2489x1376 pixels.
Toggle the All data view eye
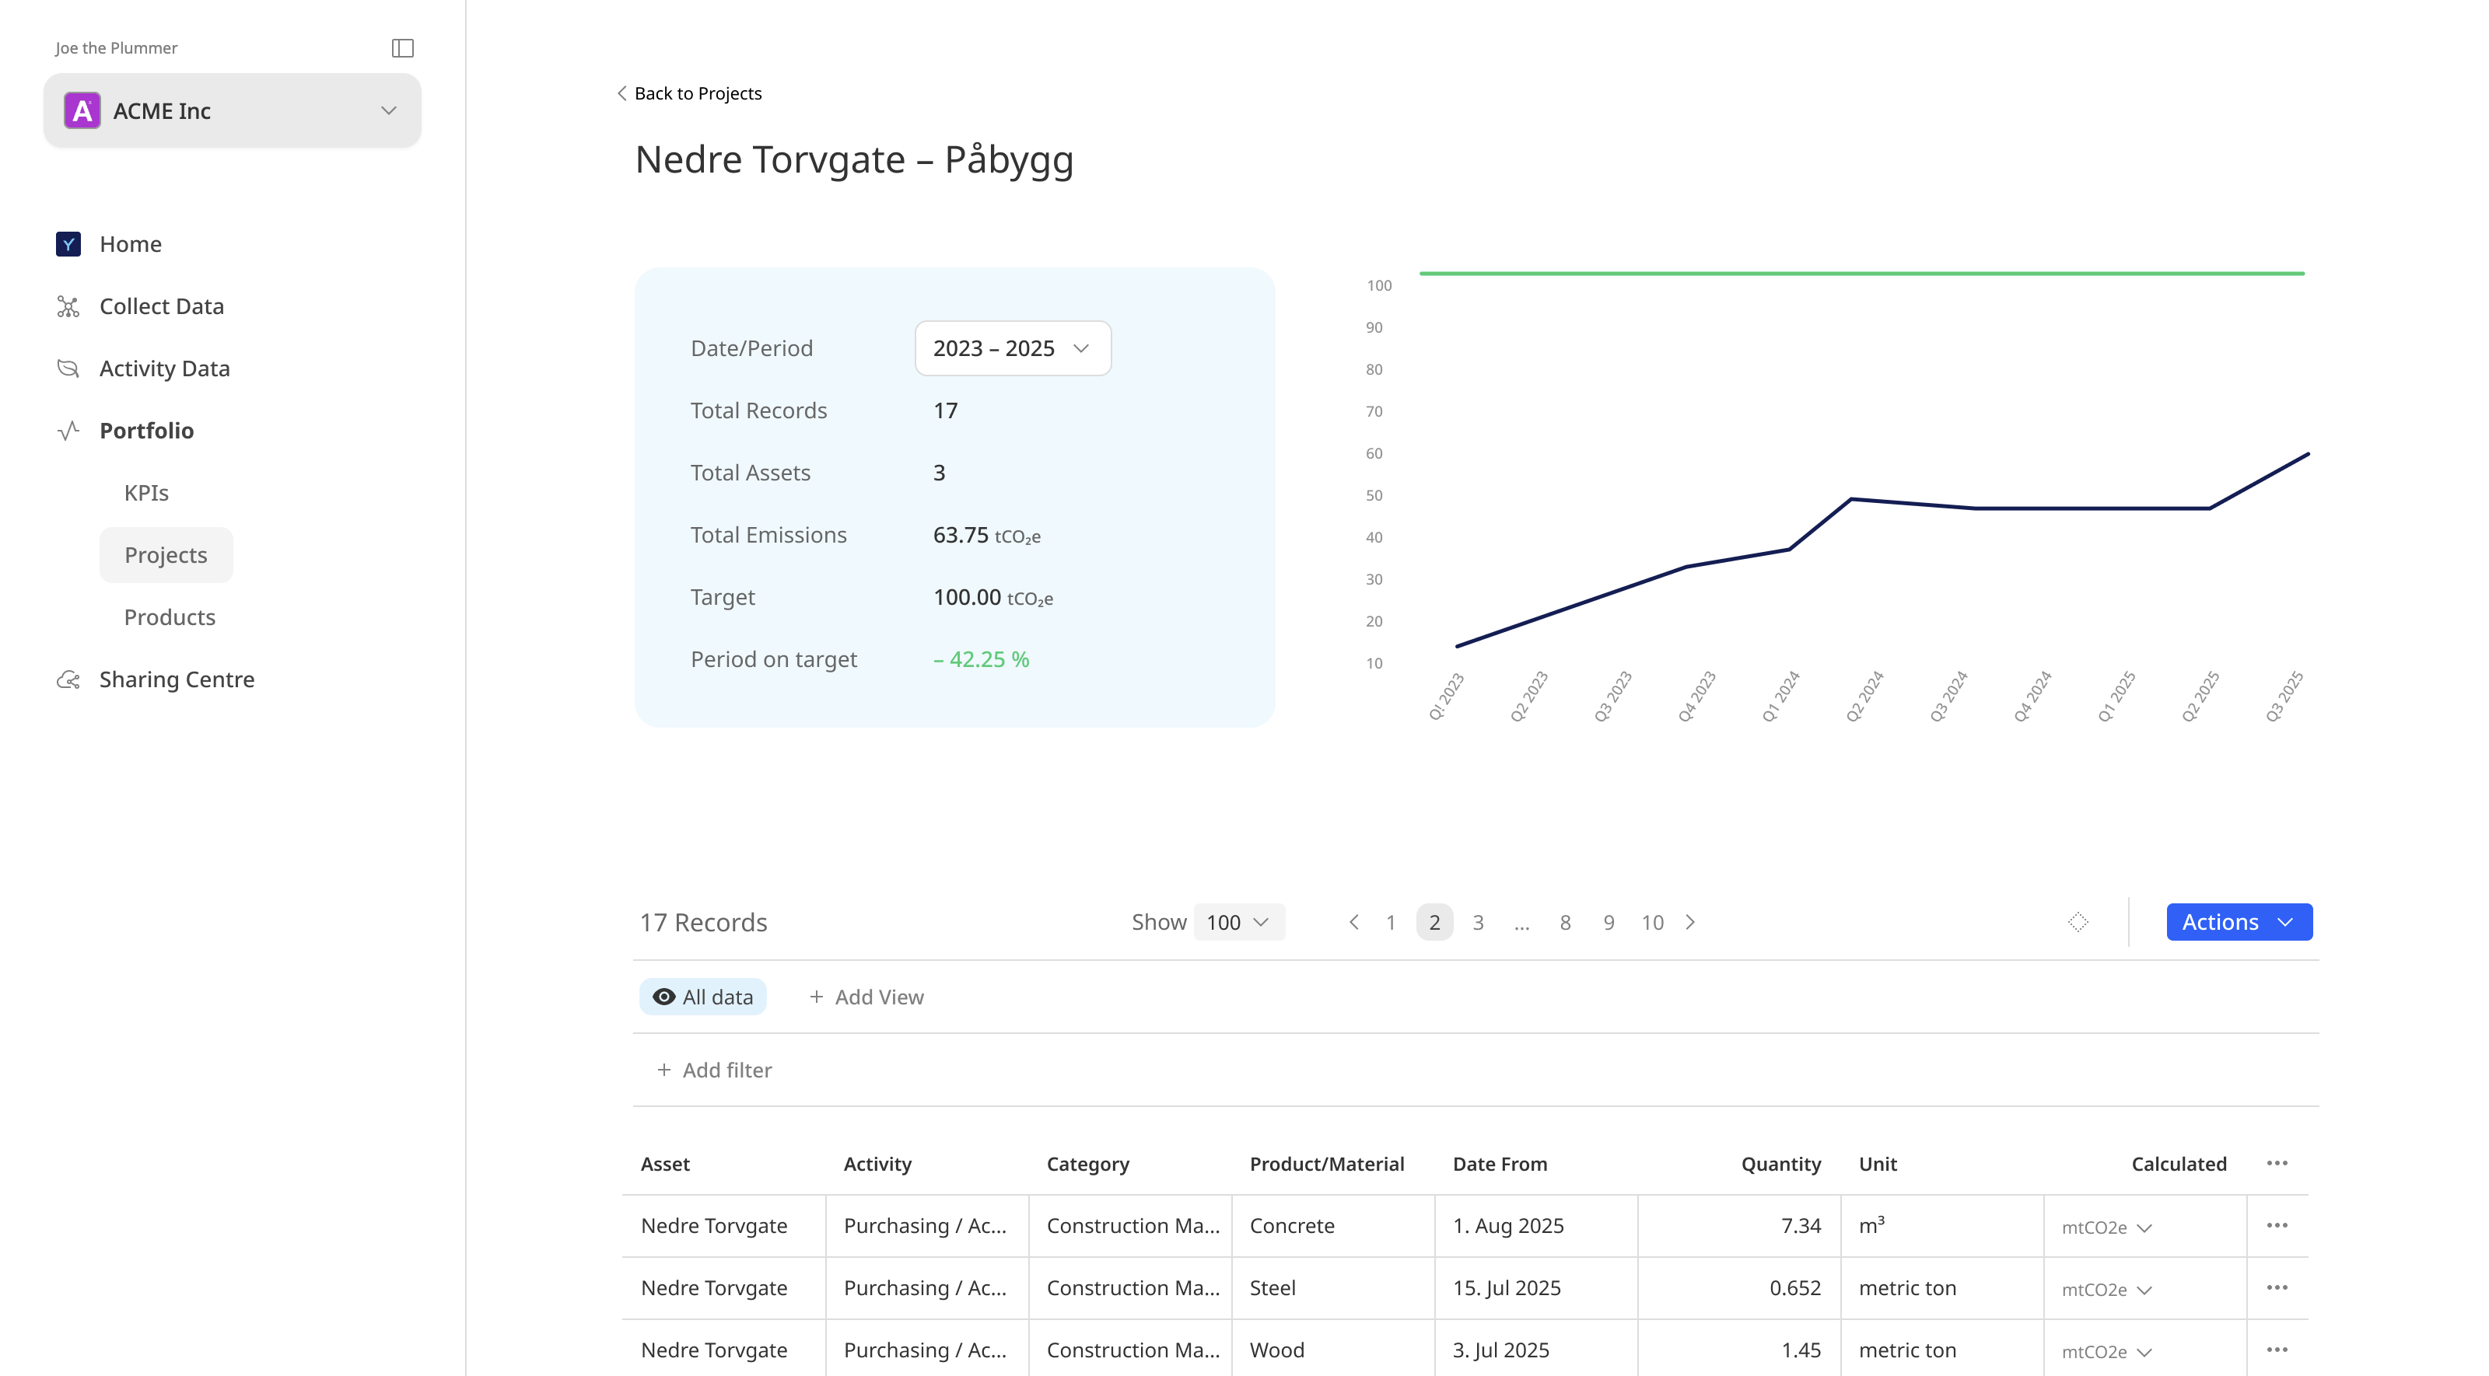pos(663,997)
